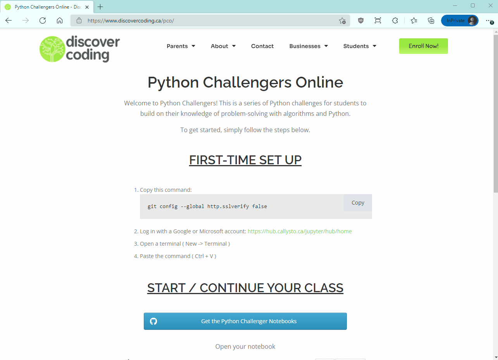Open the Collections icon
Image resolution: width=498 pixels, height=360 pixels.
431,21
